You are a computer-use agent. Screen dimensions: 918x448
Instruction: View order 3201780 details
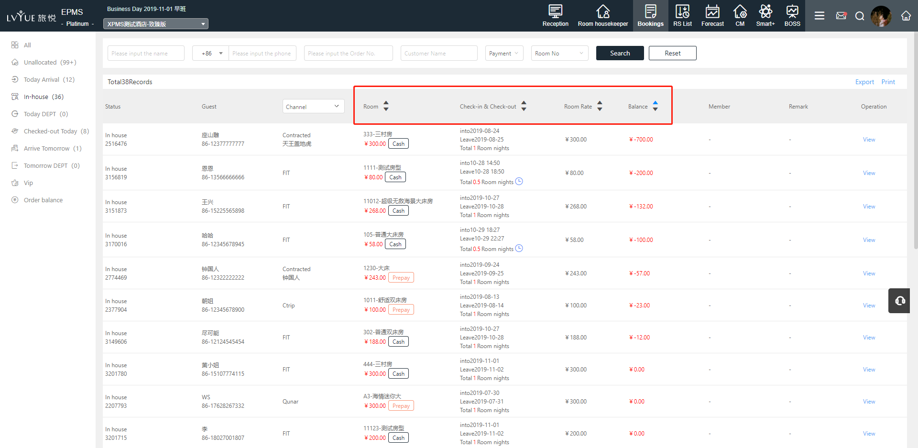869,370
